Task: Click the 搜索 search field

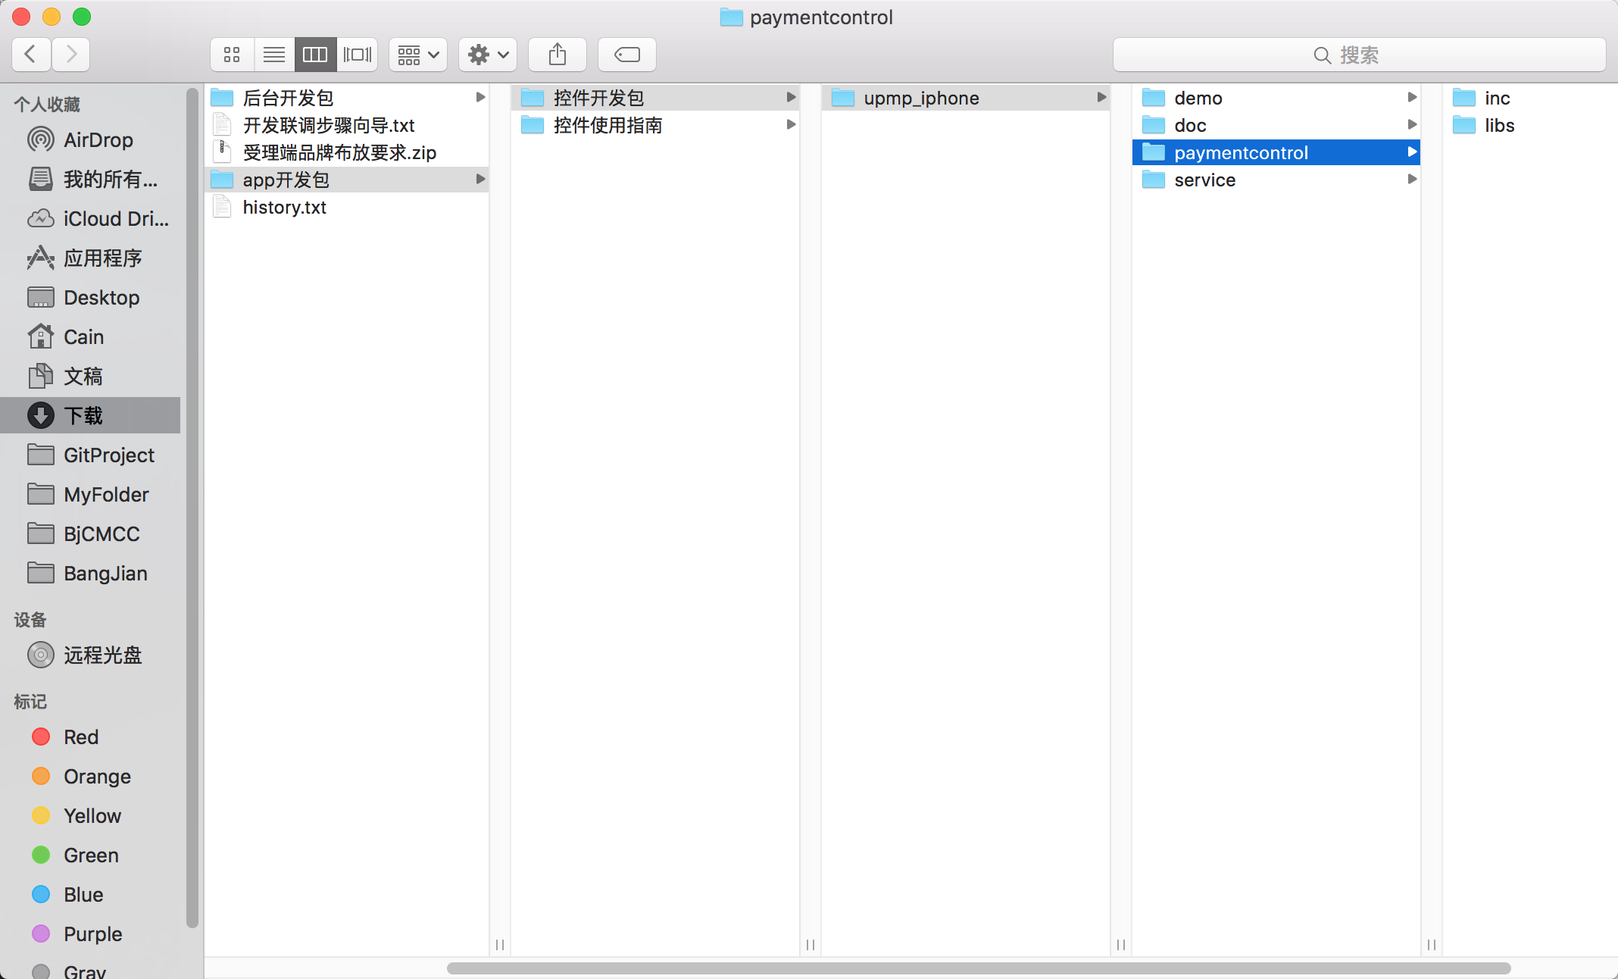Action: (x=1359, y=55)
